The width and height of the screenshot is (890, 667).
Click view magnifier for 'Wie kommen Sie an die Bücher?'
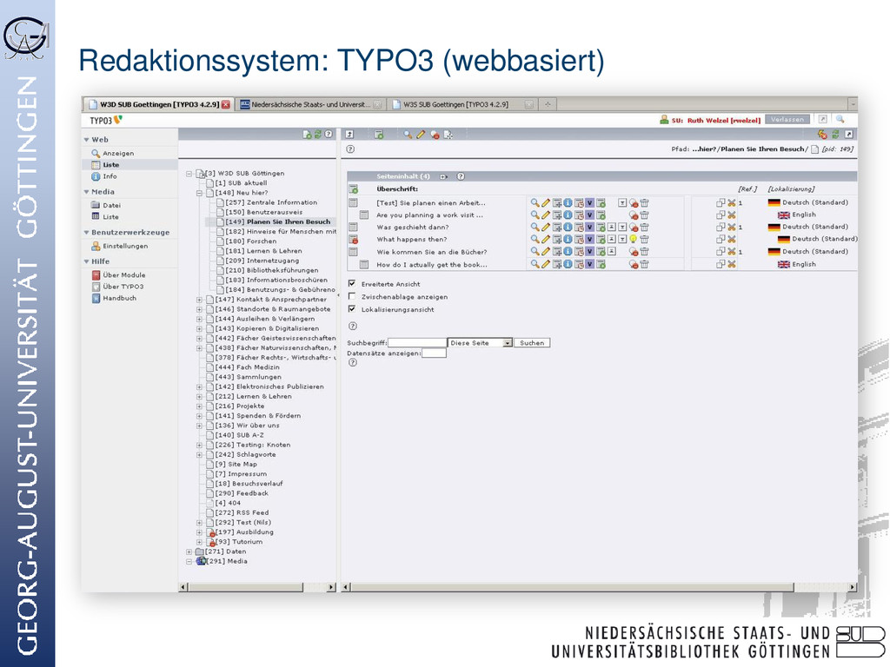[x=535, y=251]
